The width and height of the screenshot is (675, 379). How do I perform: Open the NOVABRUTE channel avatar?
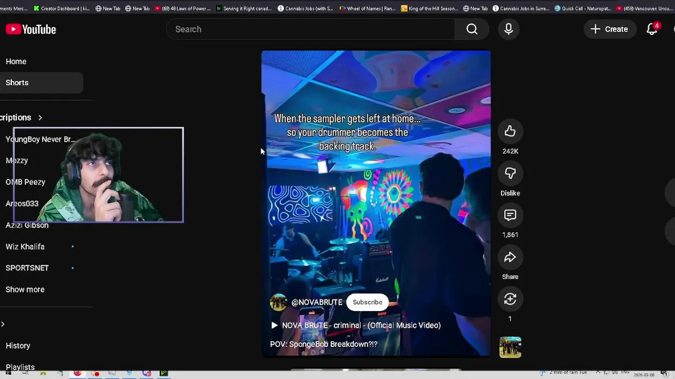[x=278, y=302]
